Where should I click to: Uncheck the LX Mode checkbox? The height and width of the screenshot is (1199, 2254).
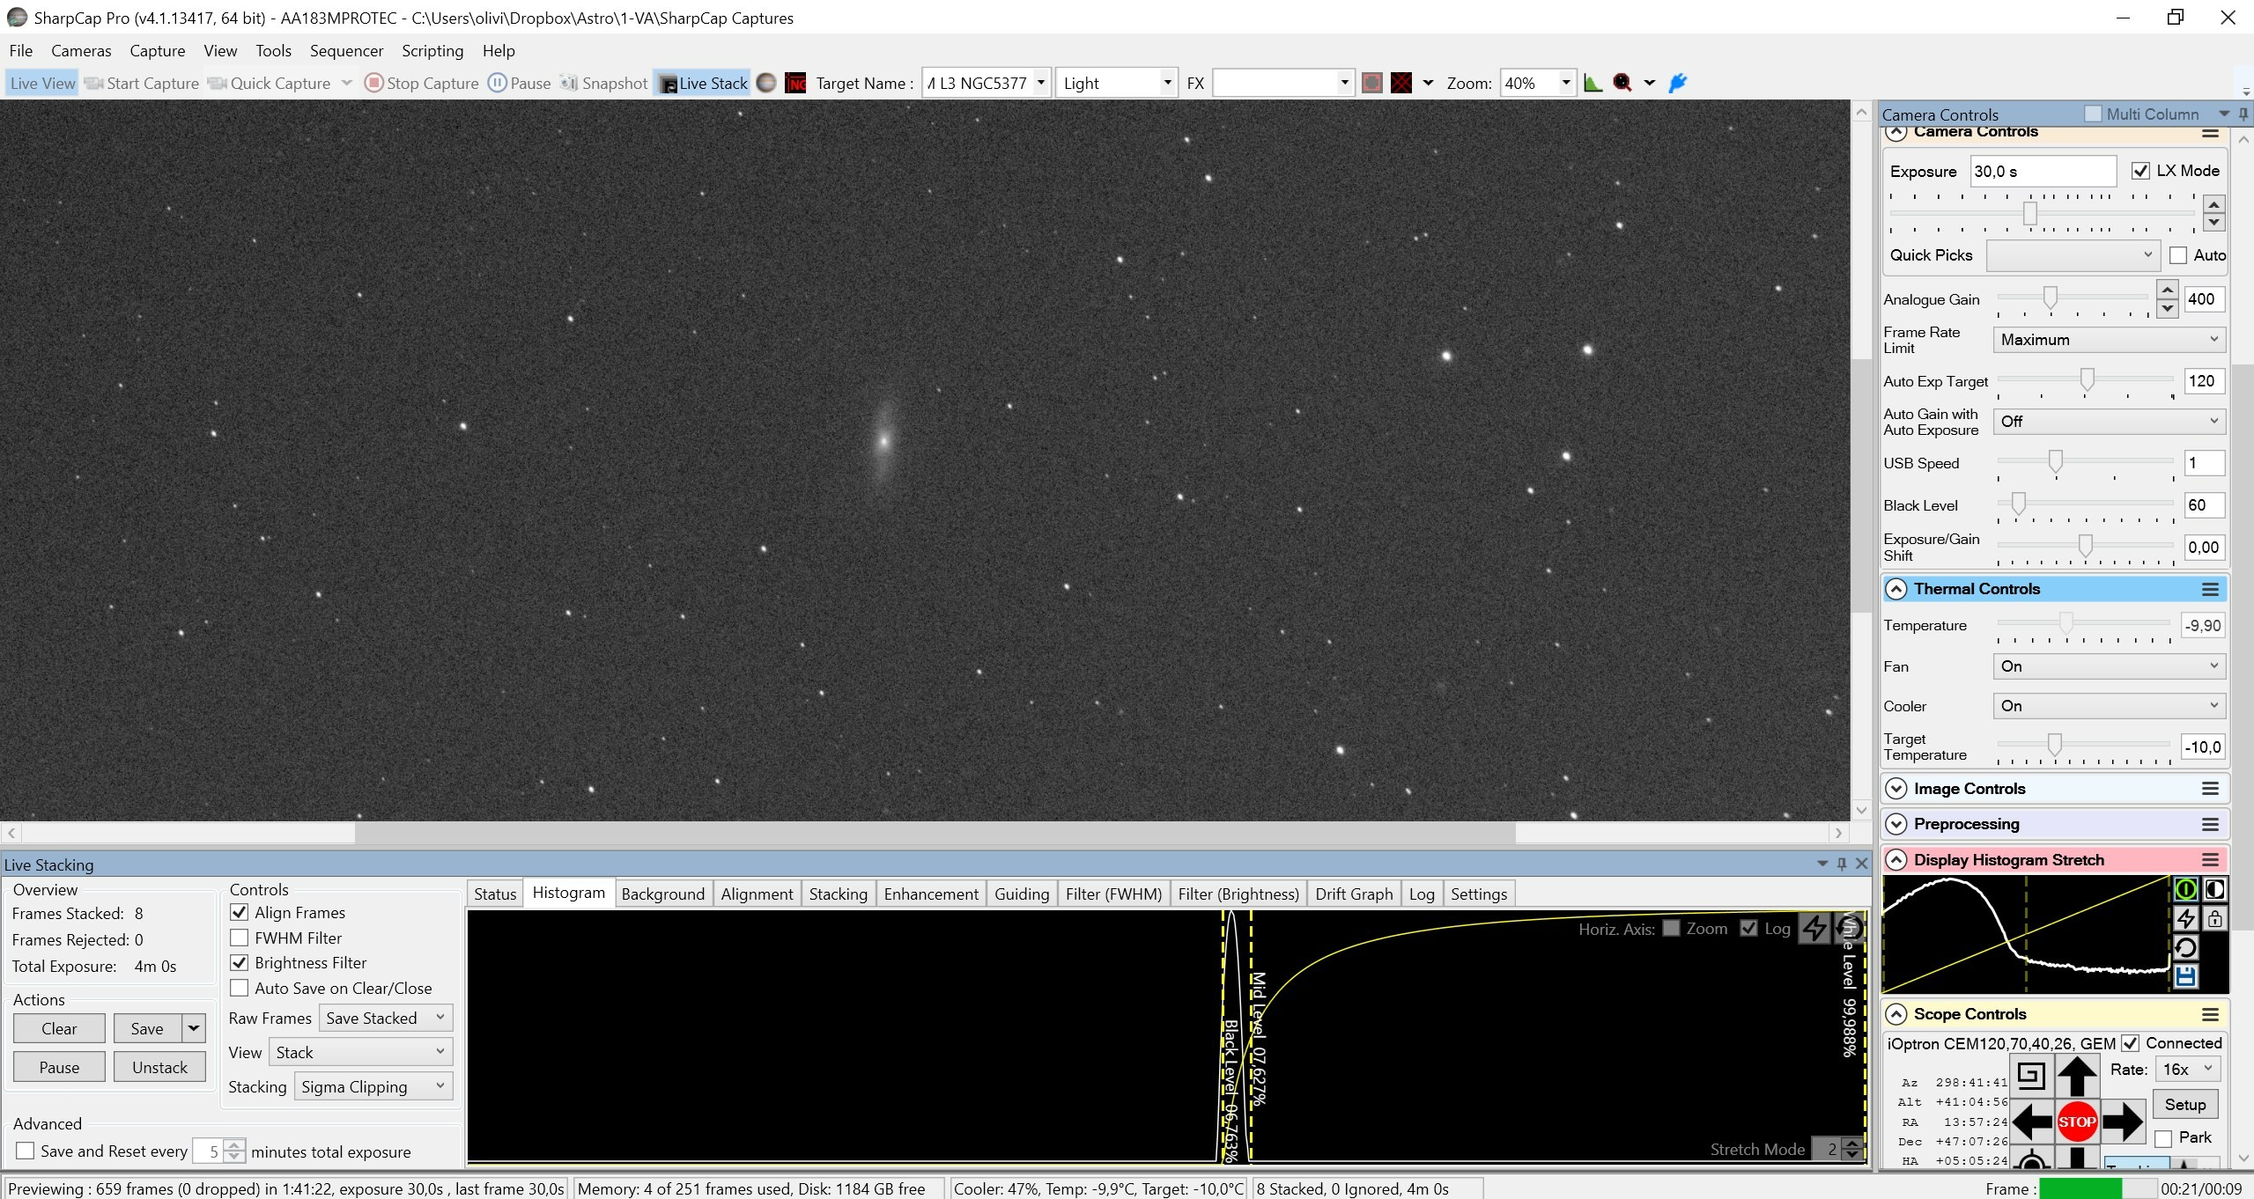click(x=2140, y=171)
